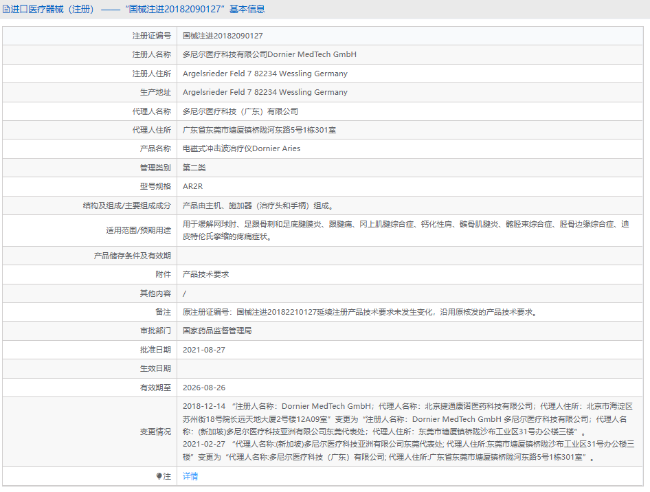650x492 pixels.
Task: Click the approval date 2021-08-27
Action: tap(204, 350)
